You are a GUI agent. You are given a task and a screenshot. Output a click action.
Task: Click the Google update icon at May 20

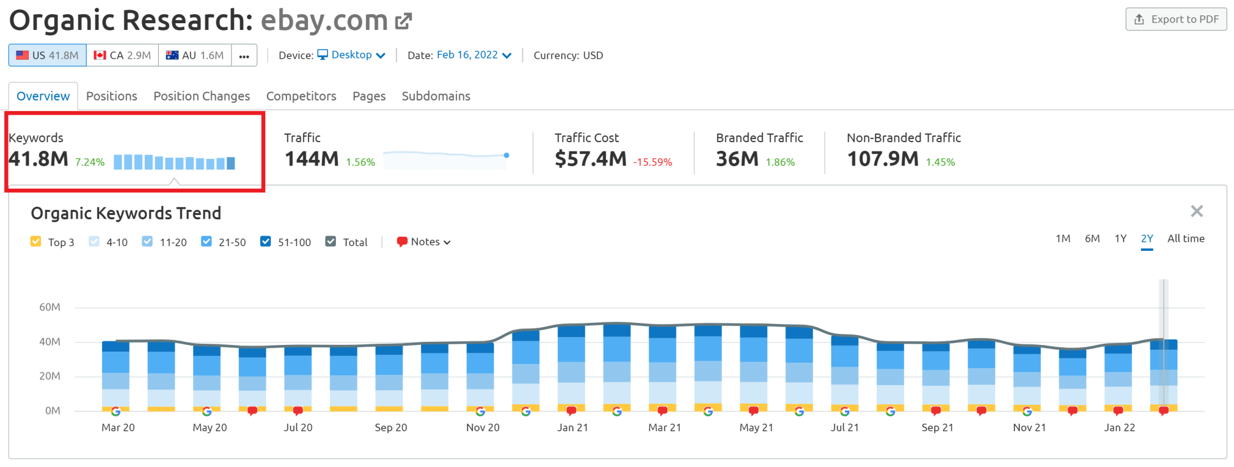pos(206,411)
